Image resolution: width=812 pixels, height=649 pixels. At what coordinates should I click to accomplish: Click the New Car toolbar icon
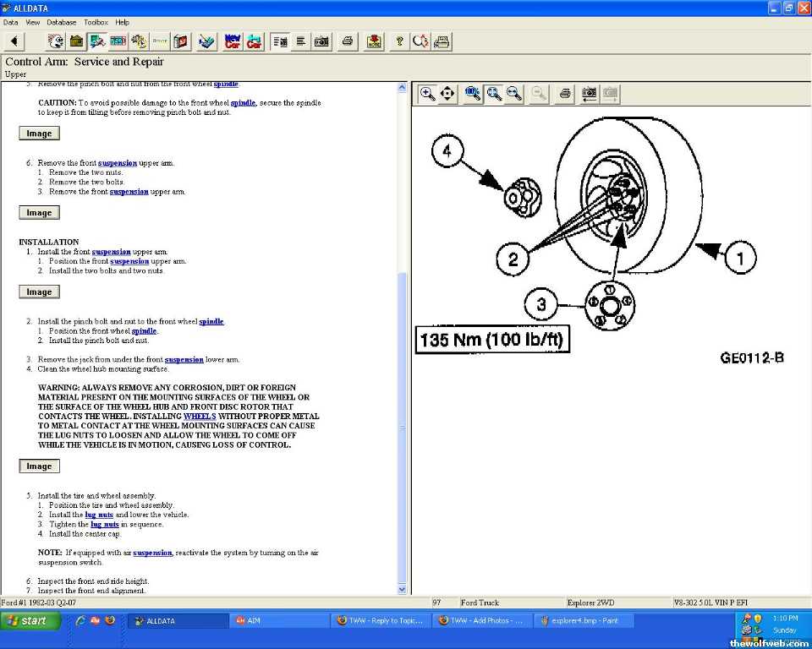[232, 41]
